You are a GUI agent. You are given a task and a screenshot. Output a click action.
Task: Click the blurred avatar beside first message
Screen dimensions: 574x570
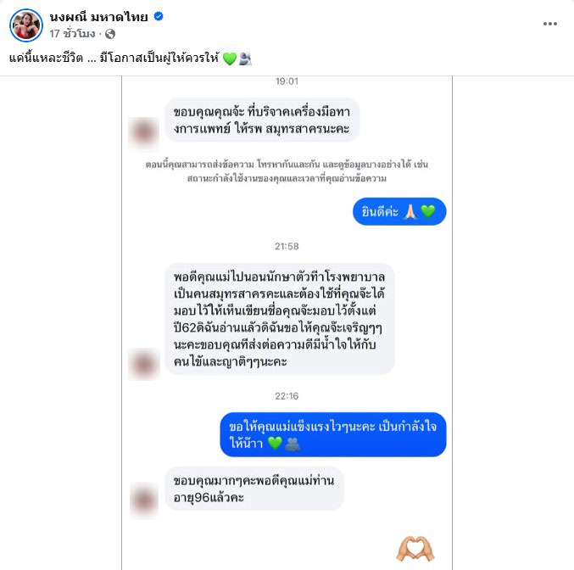point(143,131)
